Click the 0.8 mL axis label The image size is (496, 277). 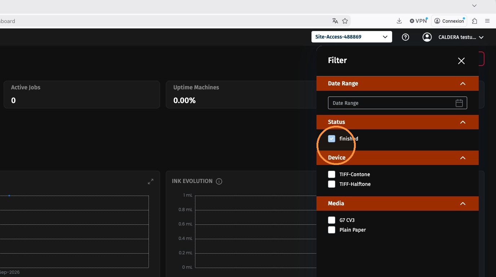(x=185, y=210)
